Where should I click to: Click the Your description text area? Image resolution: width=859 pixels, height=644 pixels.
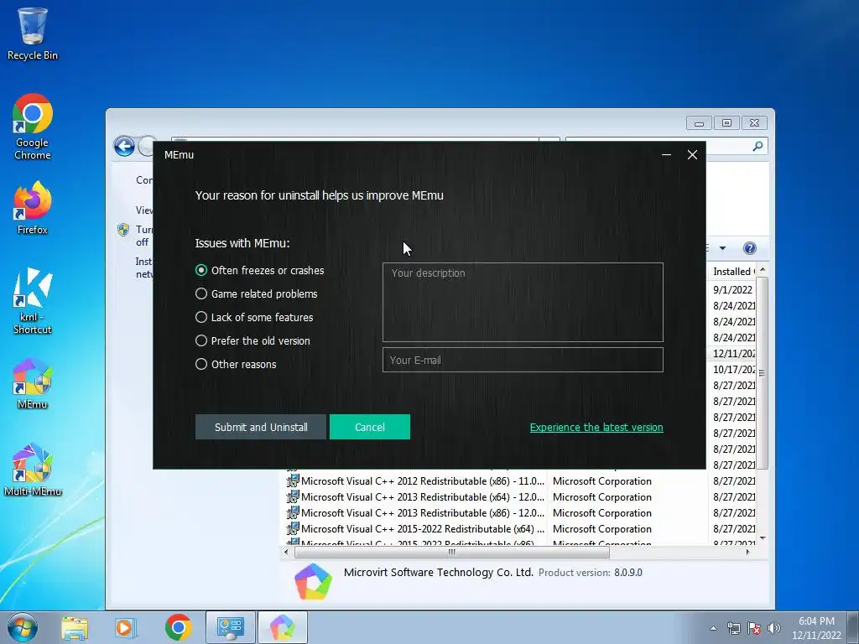coord(523,302)
